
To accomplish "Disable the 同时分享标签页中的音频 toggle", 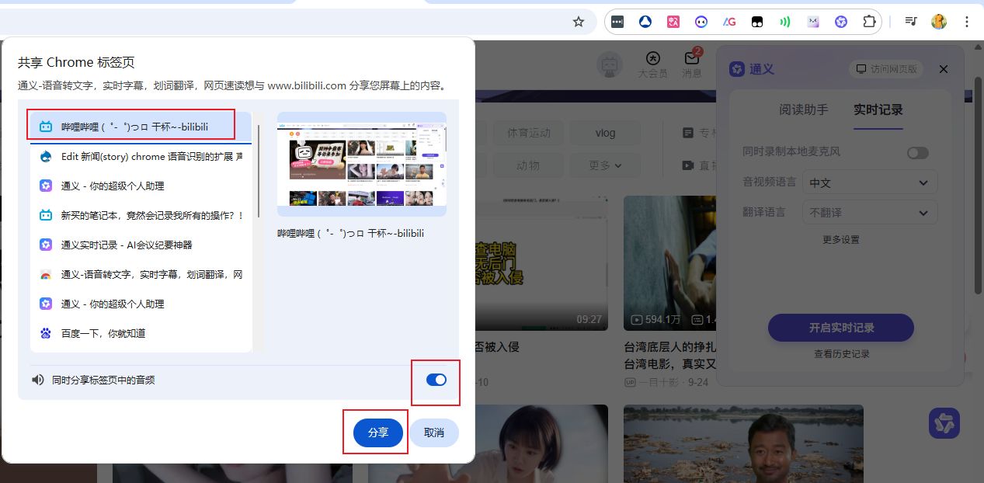I will pyautogui.click(x=436, y=380).
